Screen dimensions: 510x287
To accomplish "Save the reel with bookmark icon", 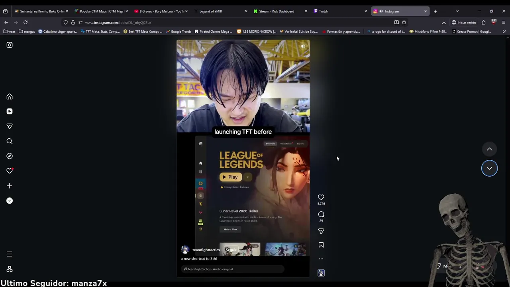I will point(321,245).
